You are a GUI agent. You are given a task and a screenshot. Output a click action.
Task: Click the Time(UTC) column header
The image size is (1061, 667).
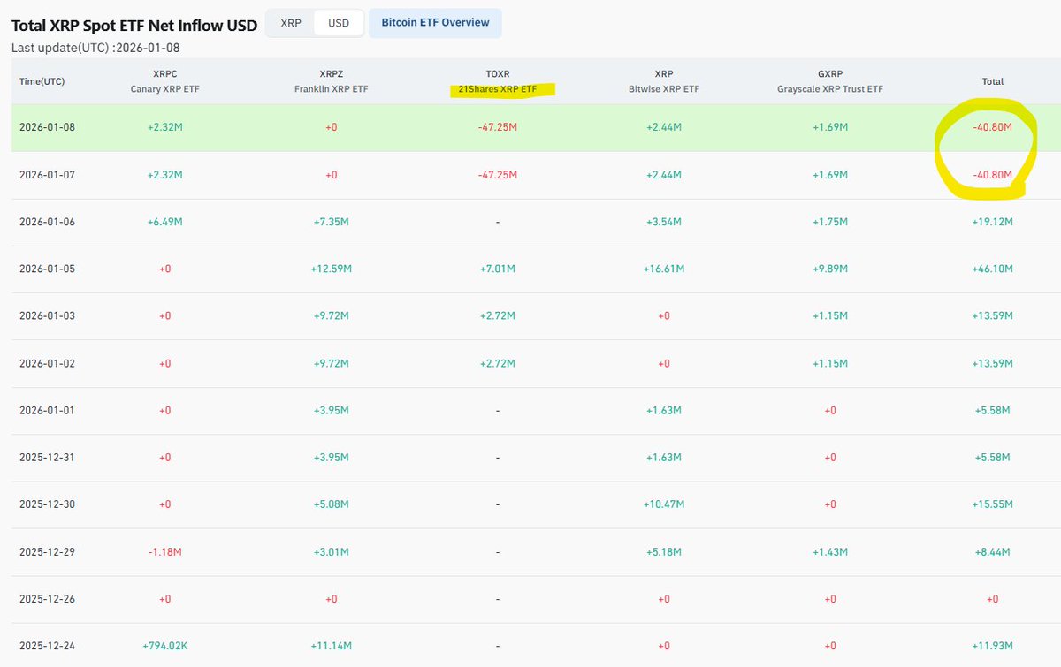coord(42,81)
